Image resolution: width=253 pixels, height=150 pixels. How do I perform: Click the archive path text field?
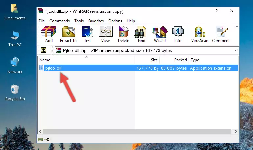[x=147, y=50]
